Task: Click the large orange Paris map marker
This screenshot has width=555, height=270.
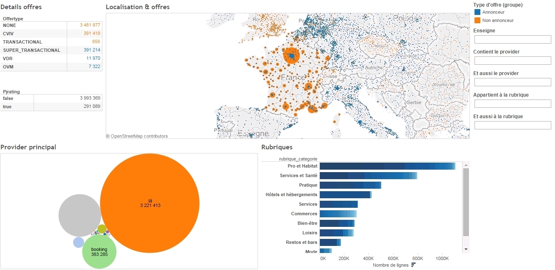Action: 292,56
